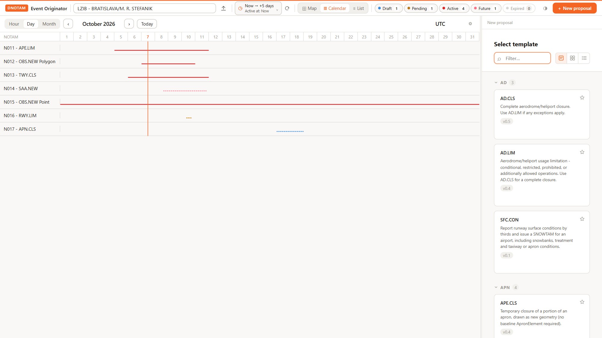Toggle the Draft status filter

click(x=389, y=8)
